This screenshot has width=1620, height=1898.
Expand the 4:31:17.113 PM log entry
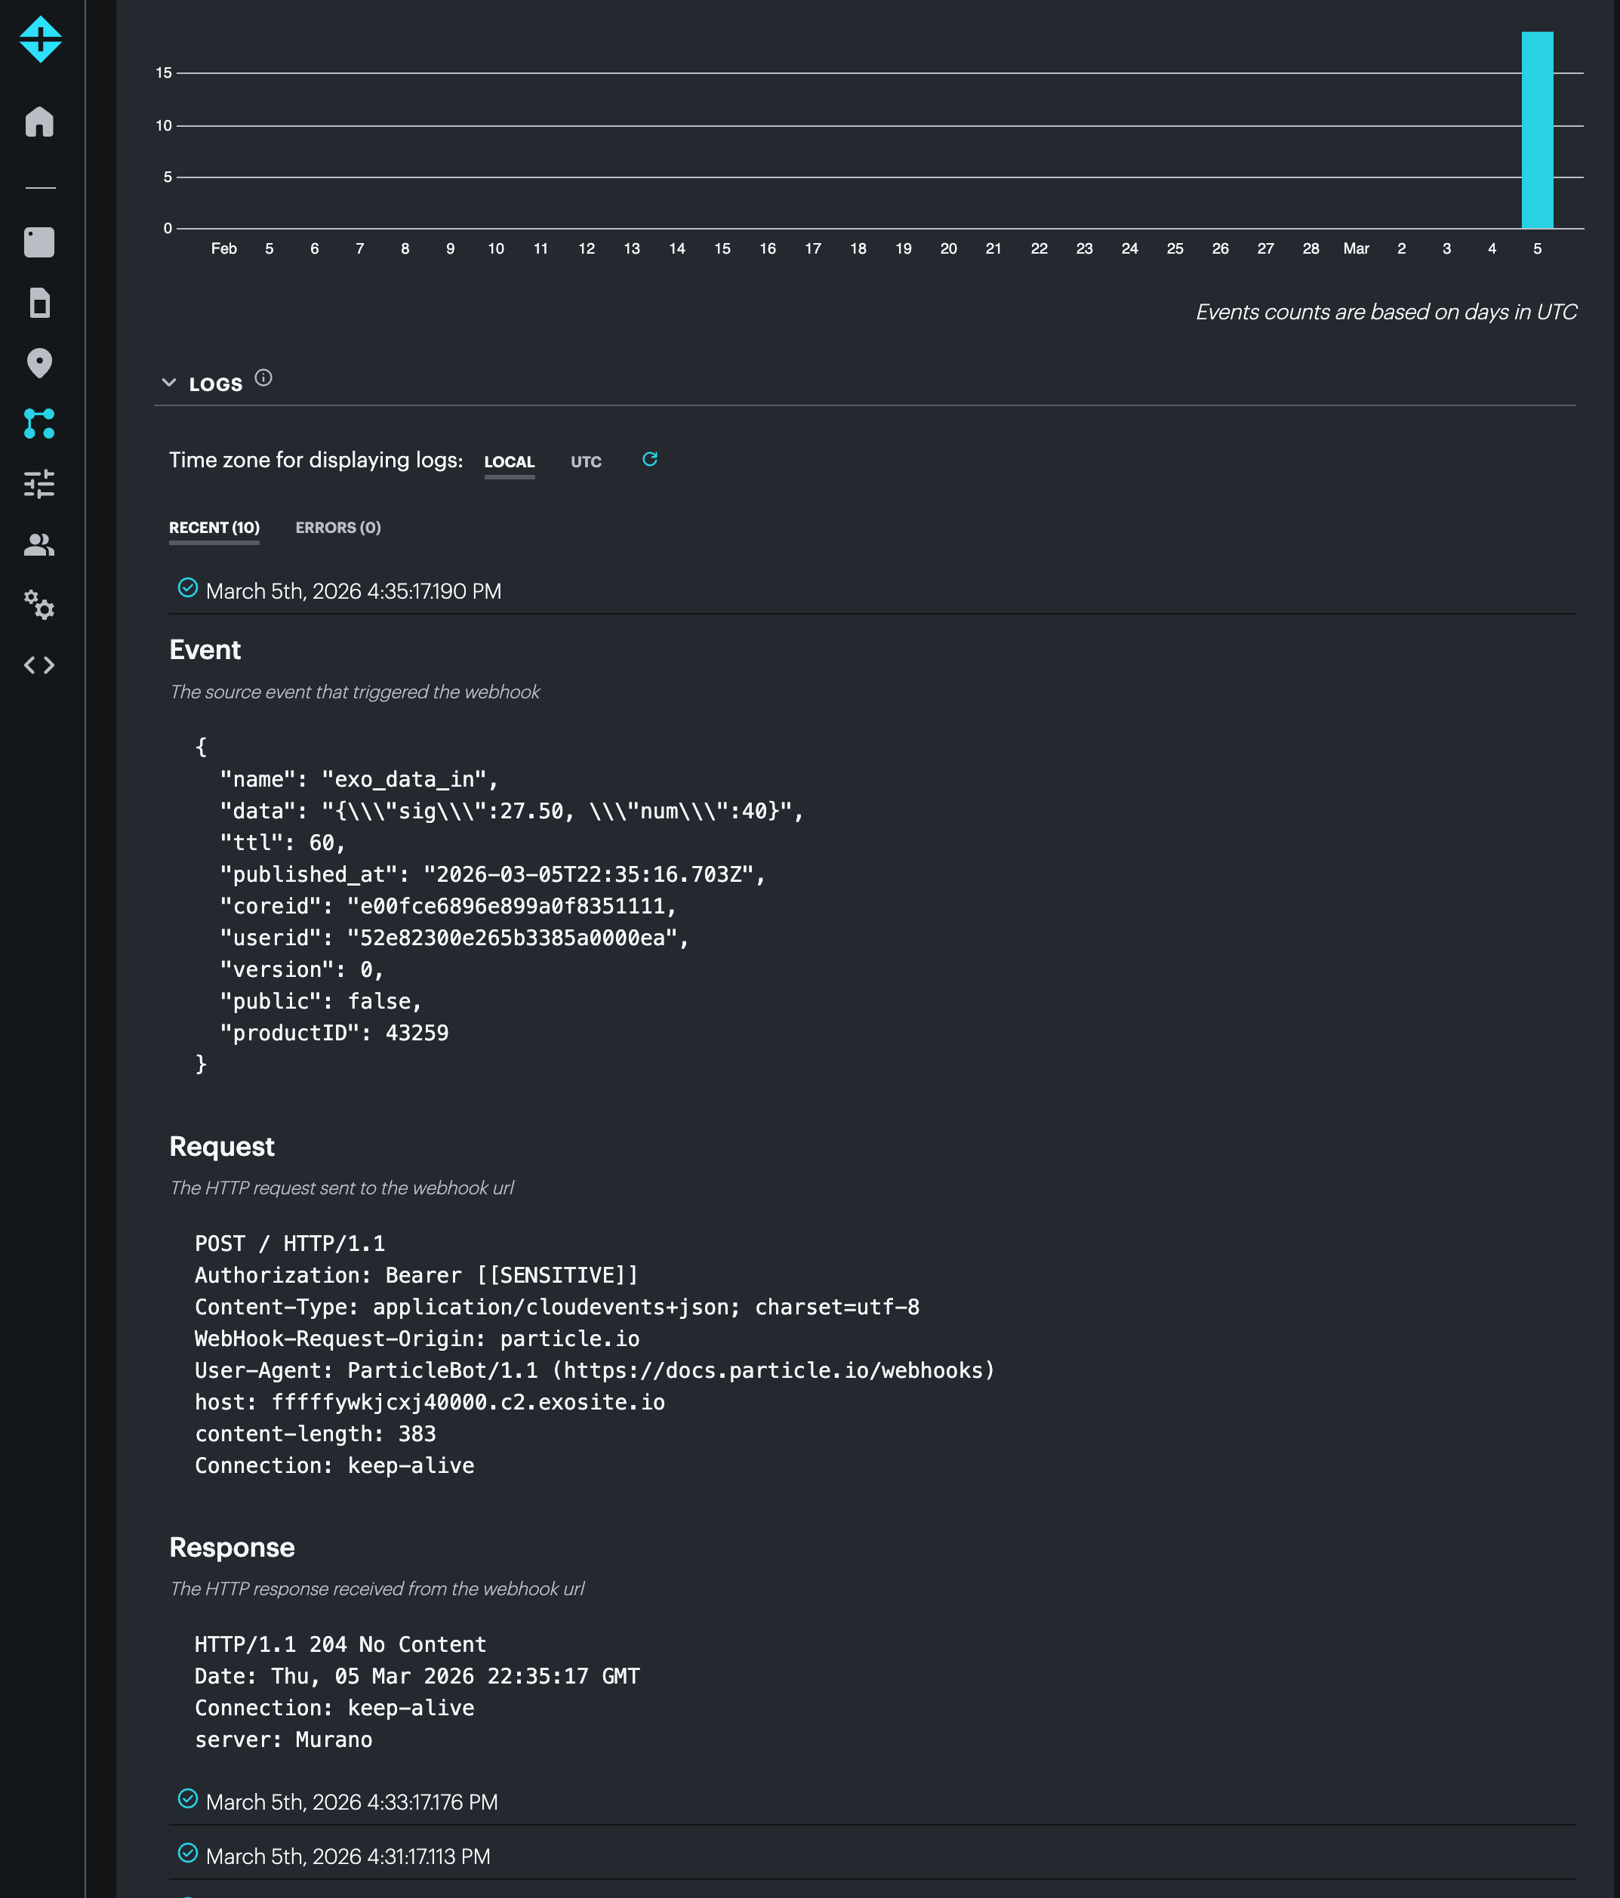(x=347, y=1856)
